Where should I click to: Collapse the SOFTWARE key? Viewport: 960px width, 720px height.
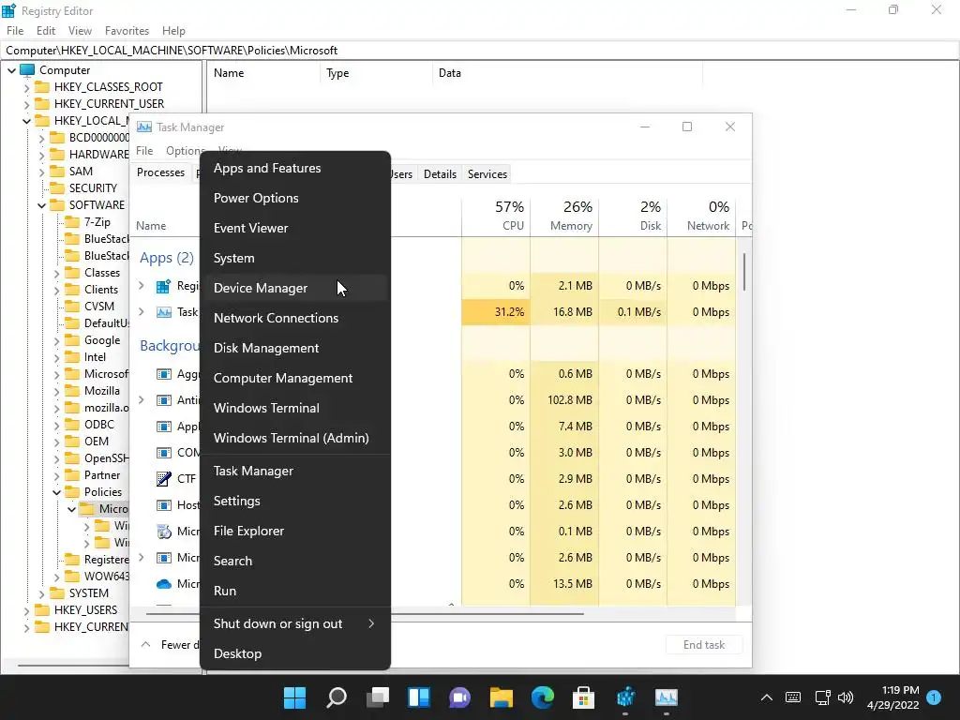(x=41, y=205)
